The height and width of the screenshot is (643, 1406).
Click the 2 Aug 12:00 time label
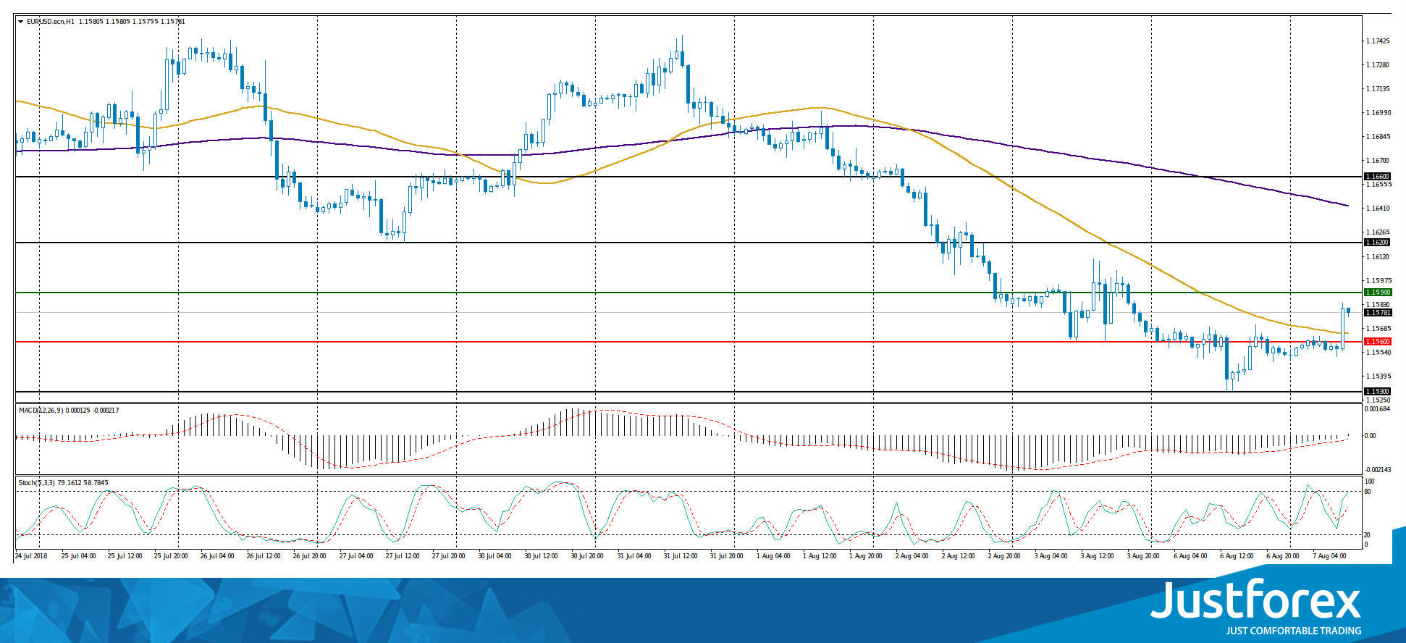[x=958, y=556]
